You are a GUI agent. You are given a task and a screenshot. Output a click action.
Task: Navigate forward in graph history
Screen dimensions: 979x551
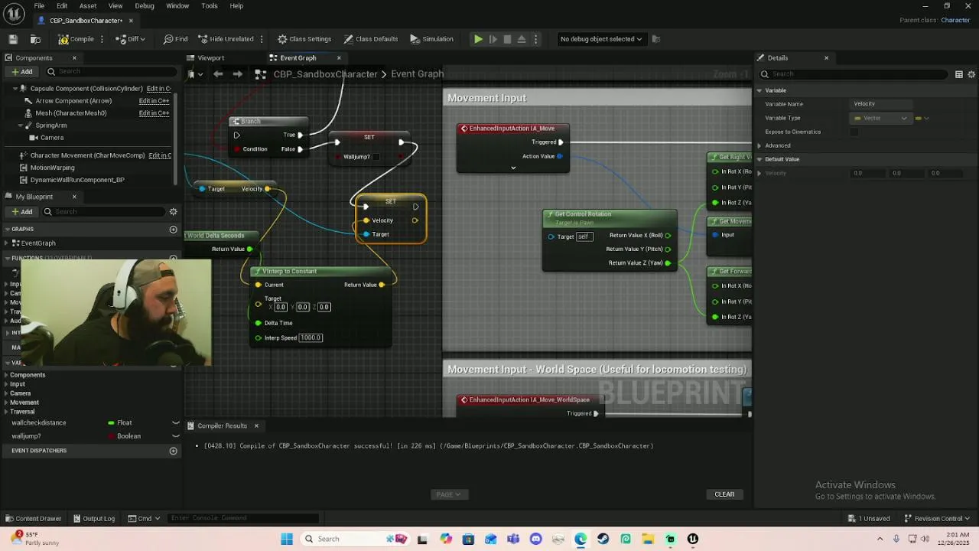click(237, 74)
